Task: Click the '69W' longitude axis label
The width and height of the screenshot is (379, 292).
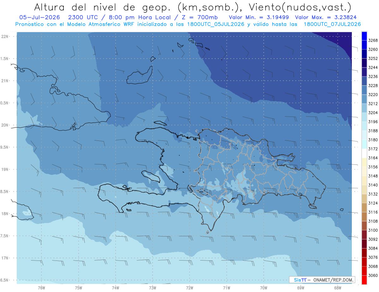Action: [301, 288]
